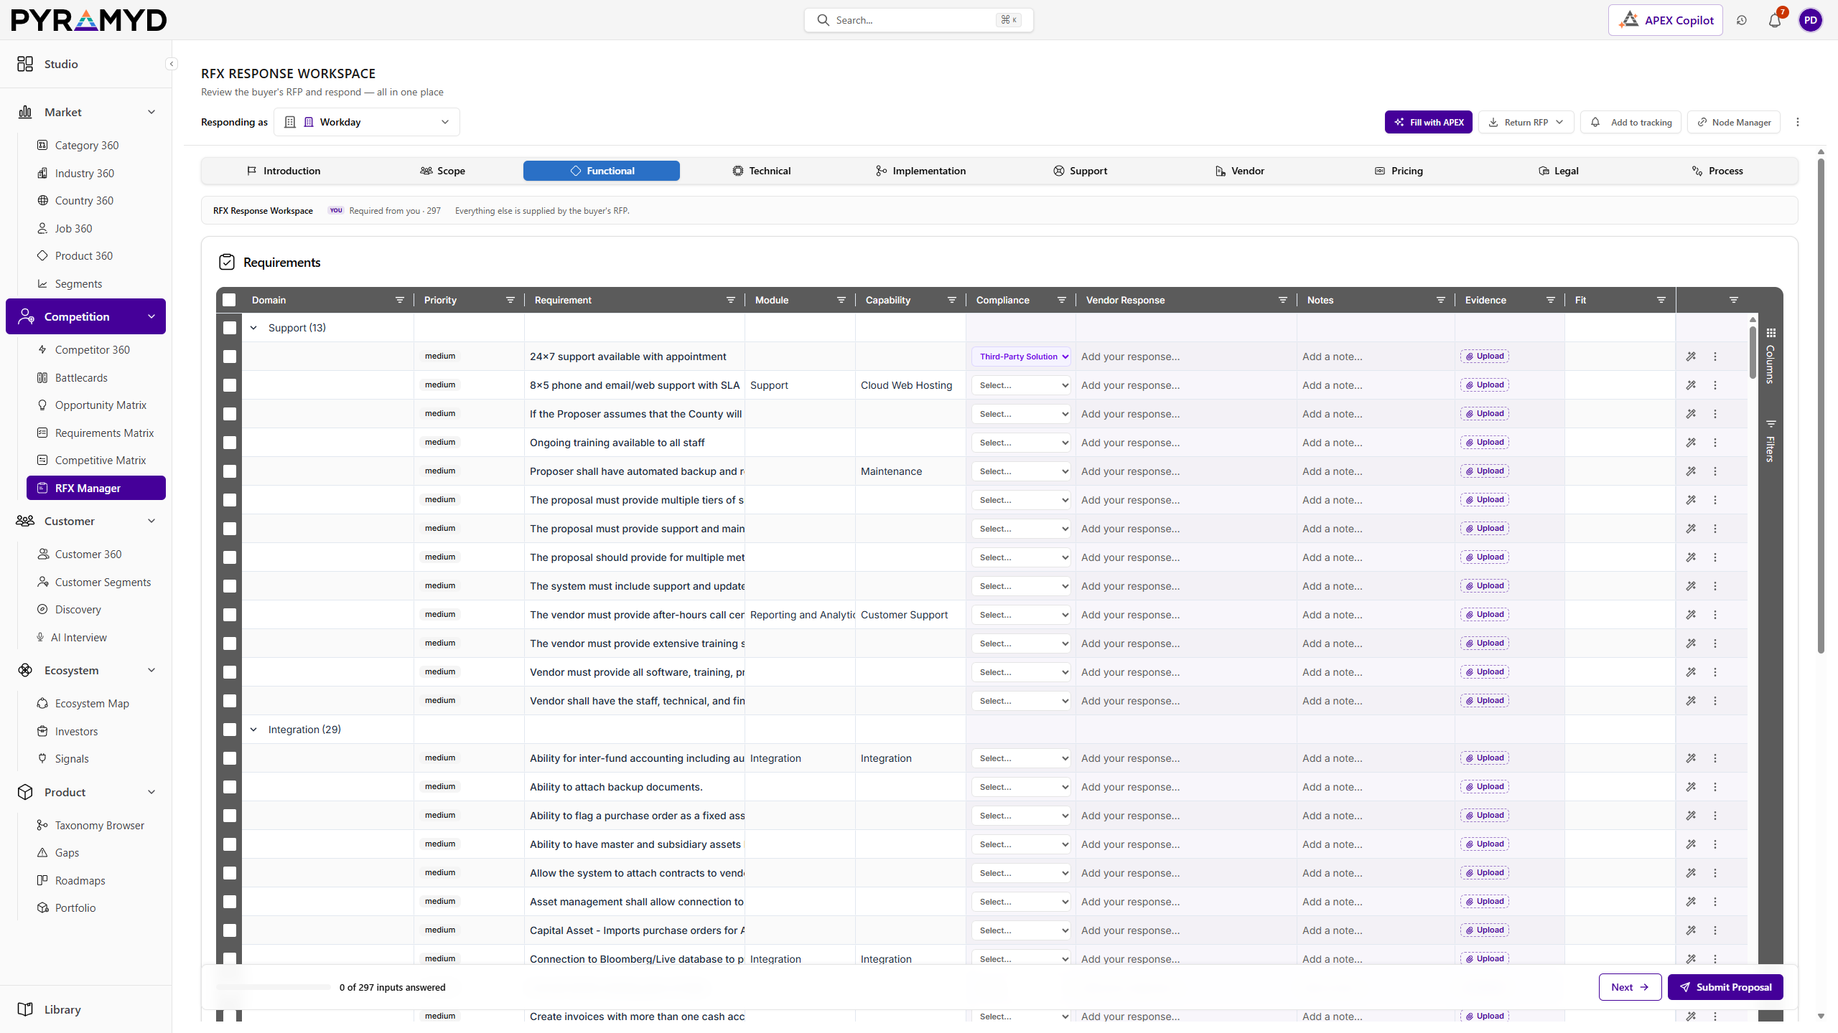The height and width of the screenshot is (1033, 1838).
Task: Open Ecosystem Map in the sidebar
Action: [92, 703]
